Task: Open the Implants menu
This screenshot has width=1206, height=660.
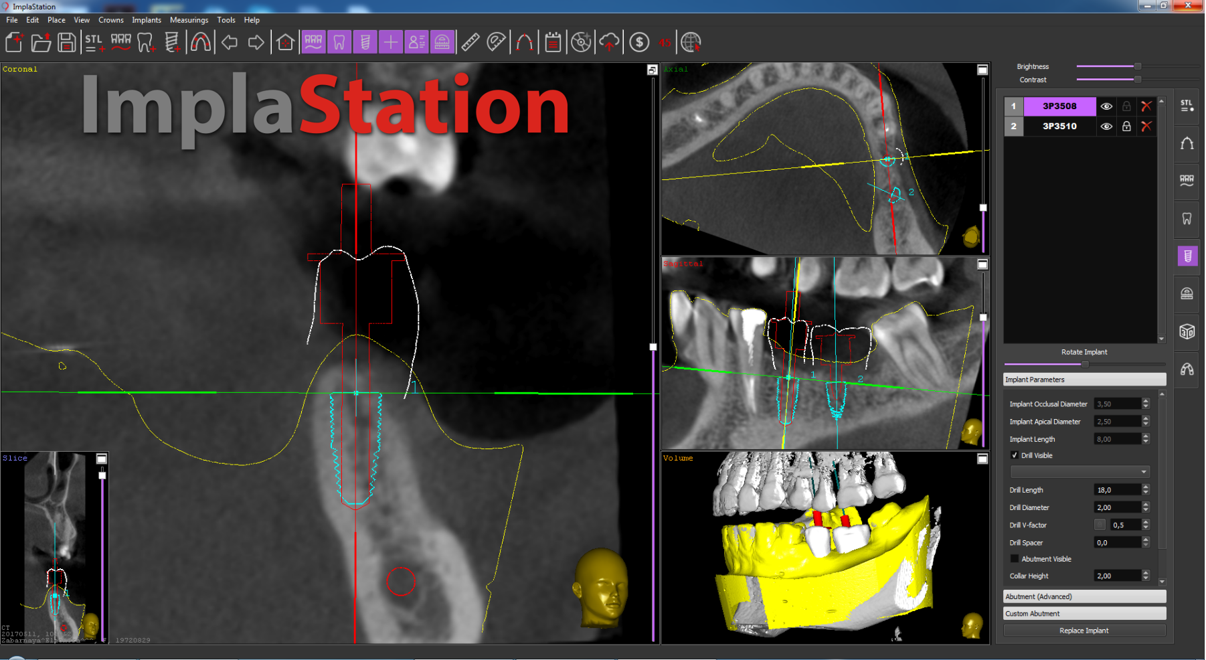Action: tap(147, 20)
